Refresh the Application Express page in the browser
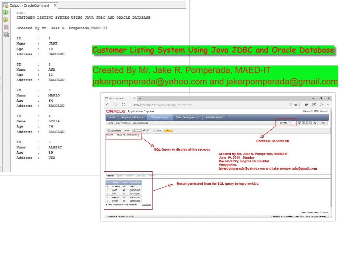This screenshot has height=257, width=343. click(x=123, y=104)
